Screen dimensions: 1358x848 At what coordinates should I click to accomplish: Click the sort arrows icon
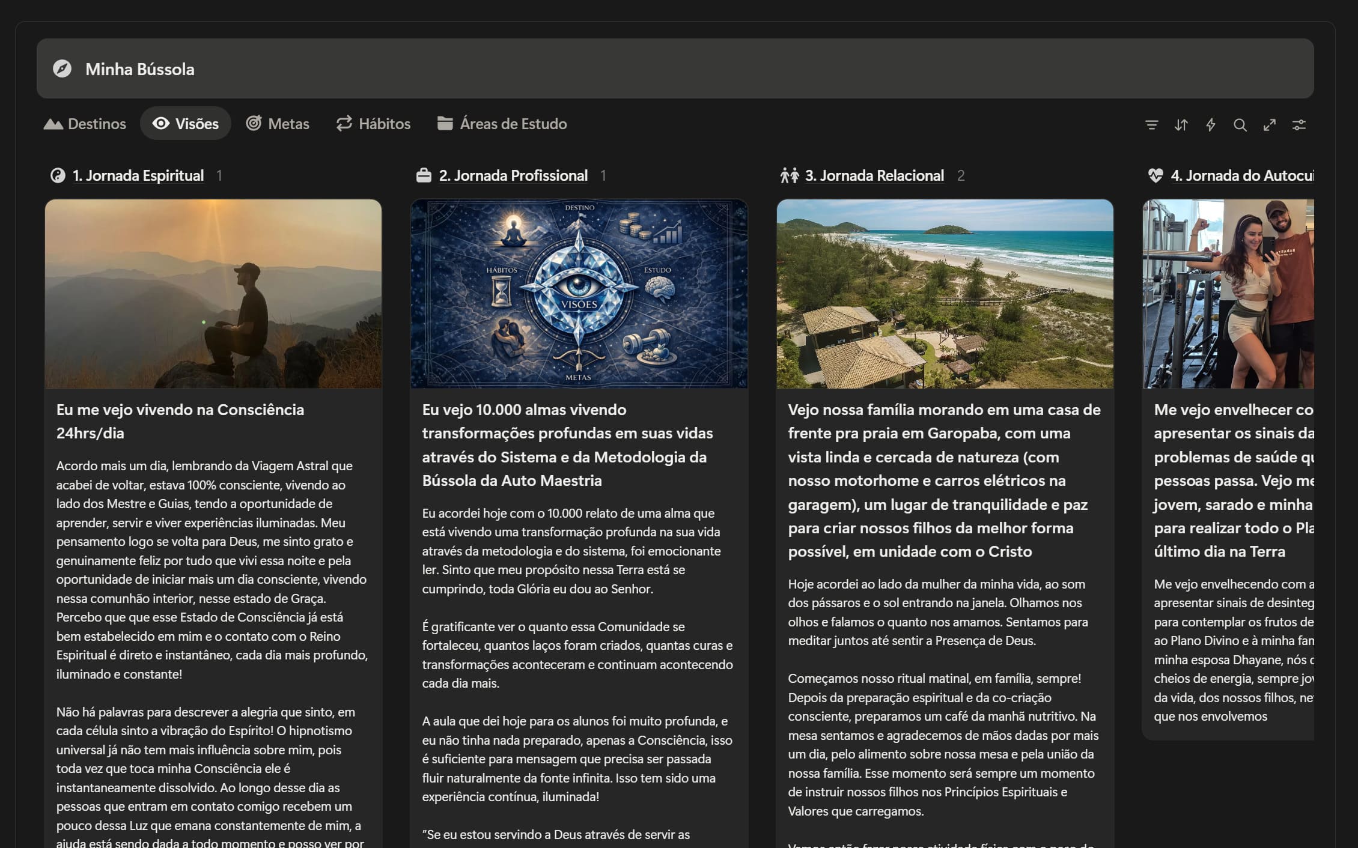[1181, 125]
